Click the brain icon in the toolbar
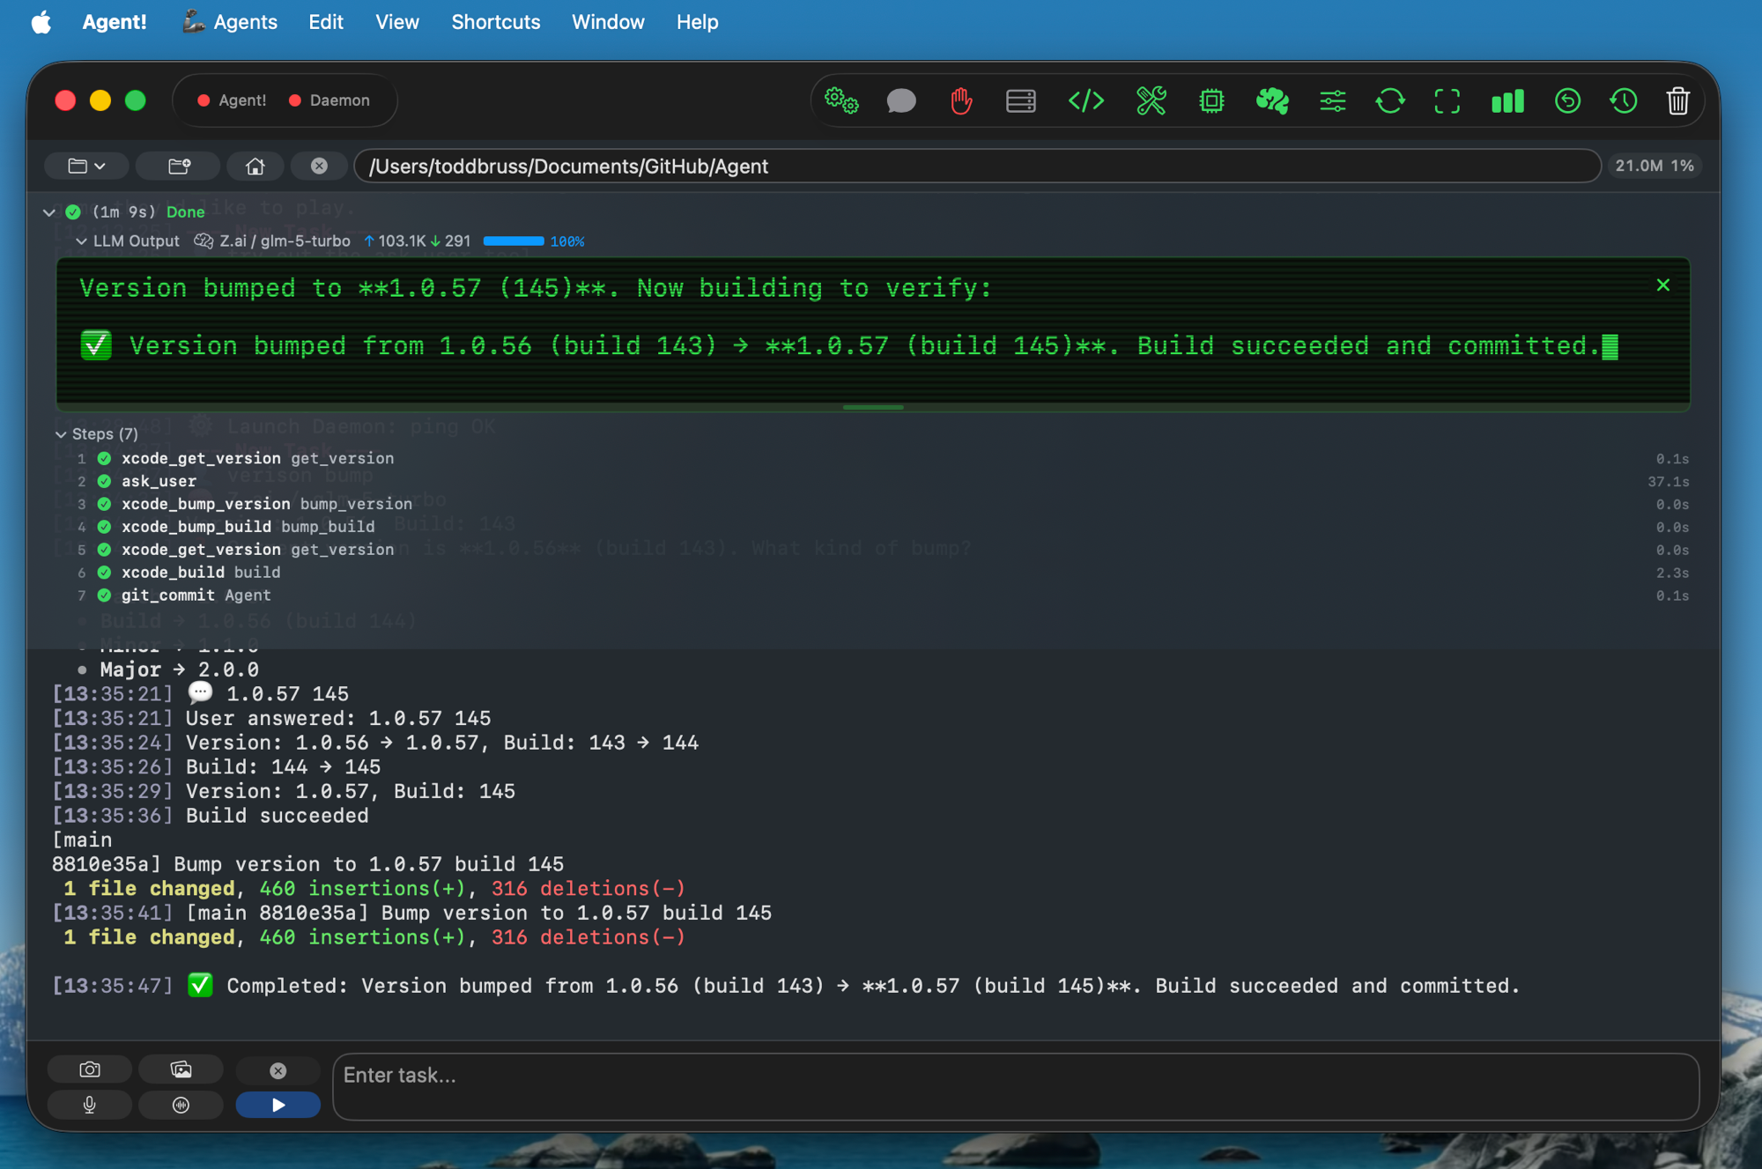1762x1169 pixels. pyautogui.click(x=1271, y=101)
